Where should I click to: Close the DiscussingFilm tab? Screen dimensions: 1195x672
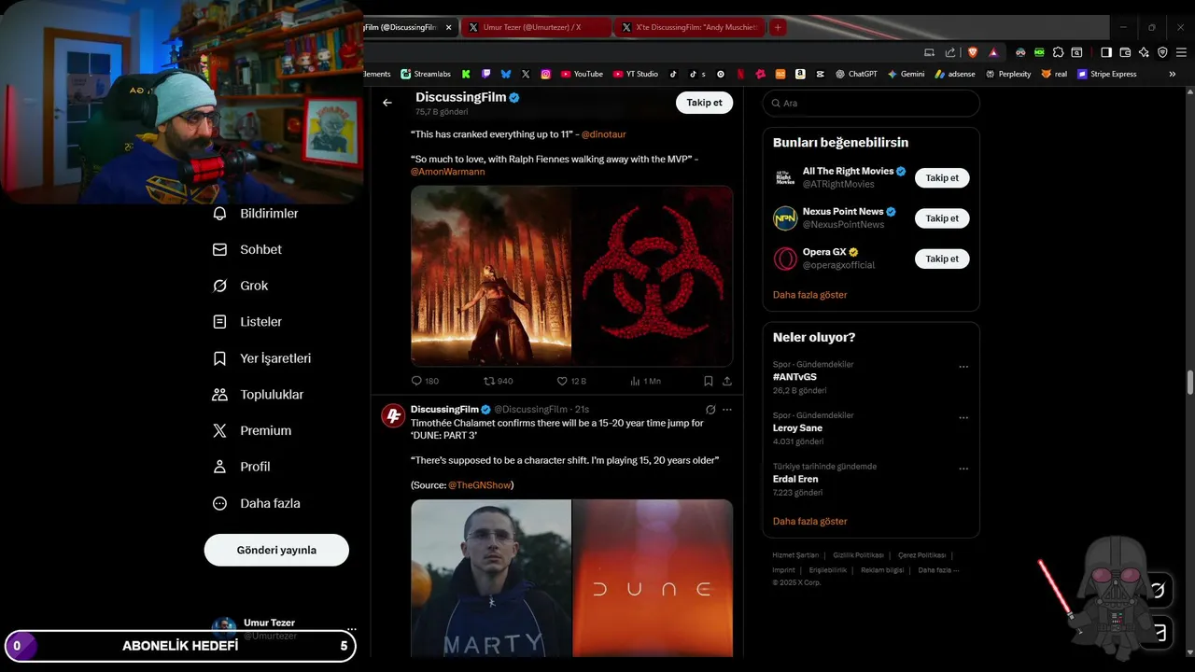(x=449, y=27)
